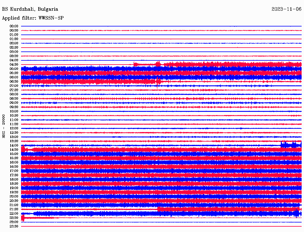Click the 22:30 time label
This screenshot has height=232, width=304.
[14, 218]
